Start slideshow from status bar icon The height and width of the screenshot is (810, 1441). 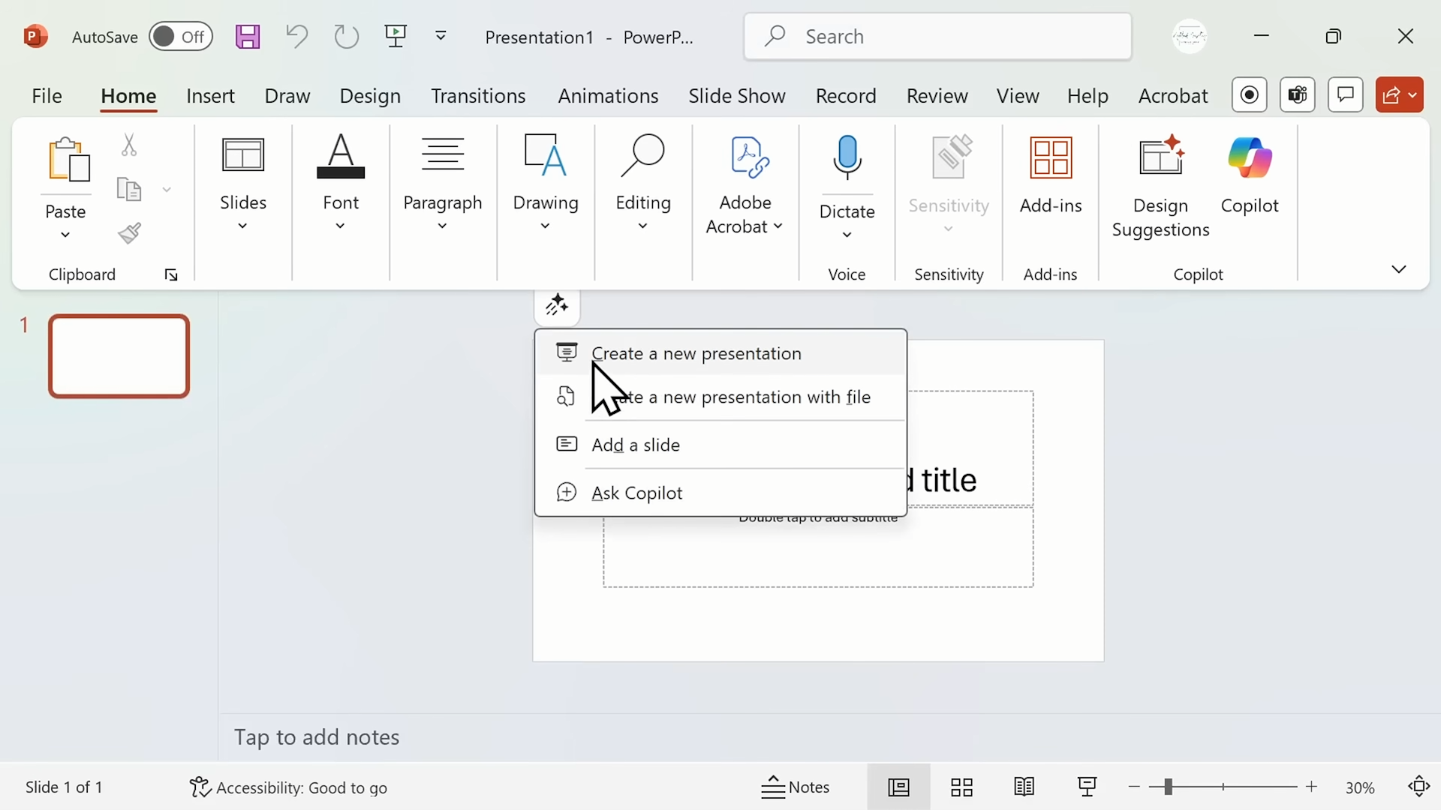click(x=1088, y=787)
